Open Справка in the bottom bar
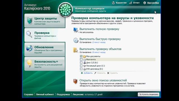Viewport: 179px width, 101px height. tap(29, 95)
